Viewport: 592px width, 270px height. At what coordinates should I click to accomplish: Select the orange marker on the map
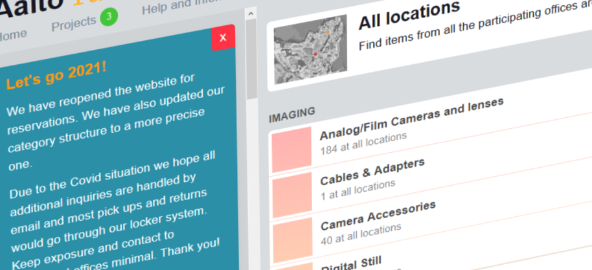pos(328,31)
